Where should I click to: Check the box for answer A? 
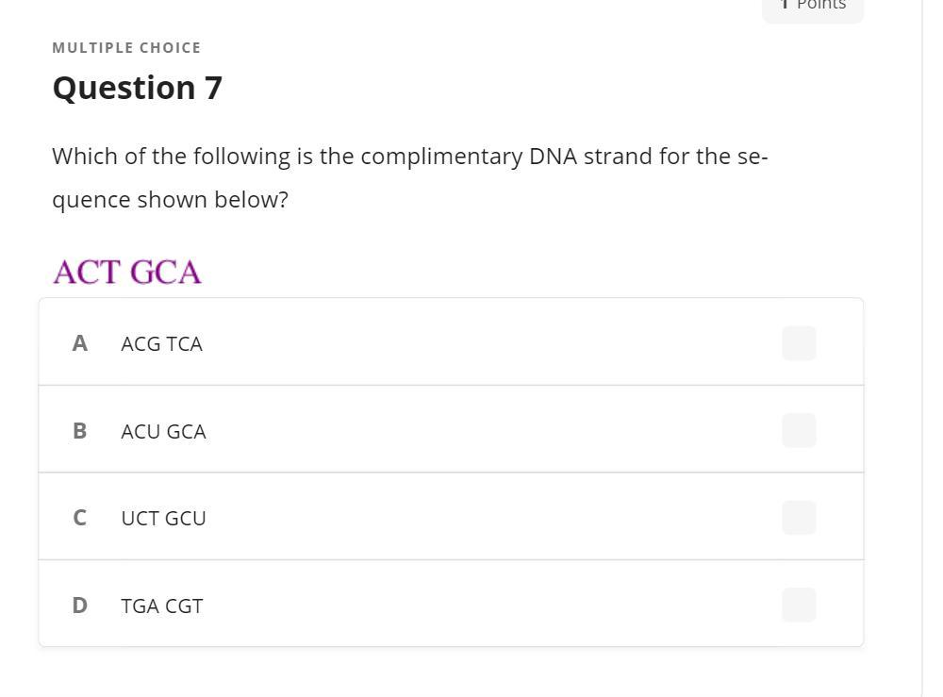(799, 343)
